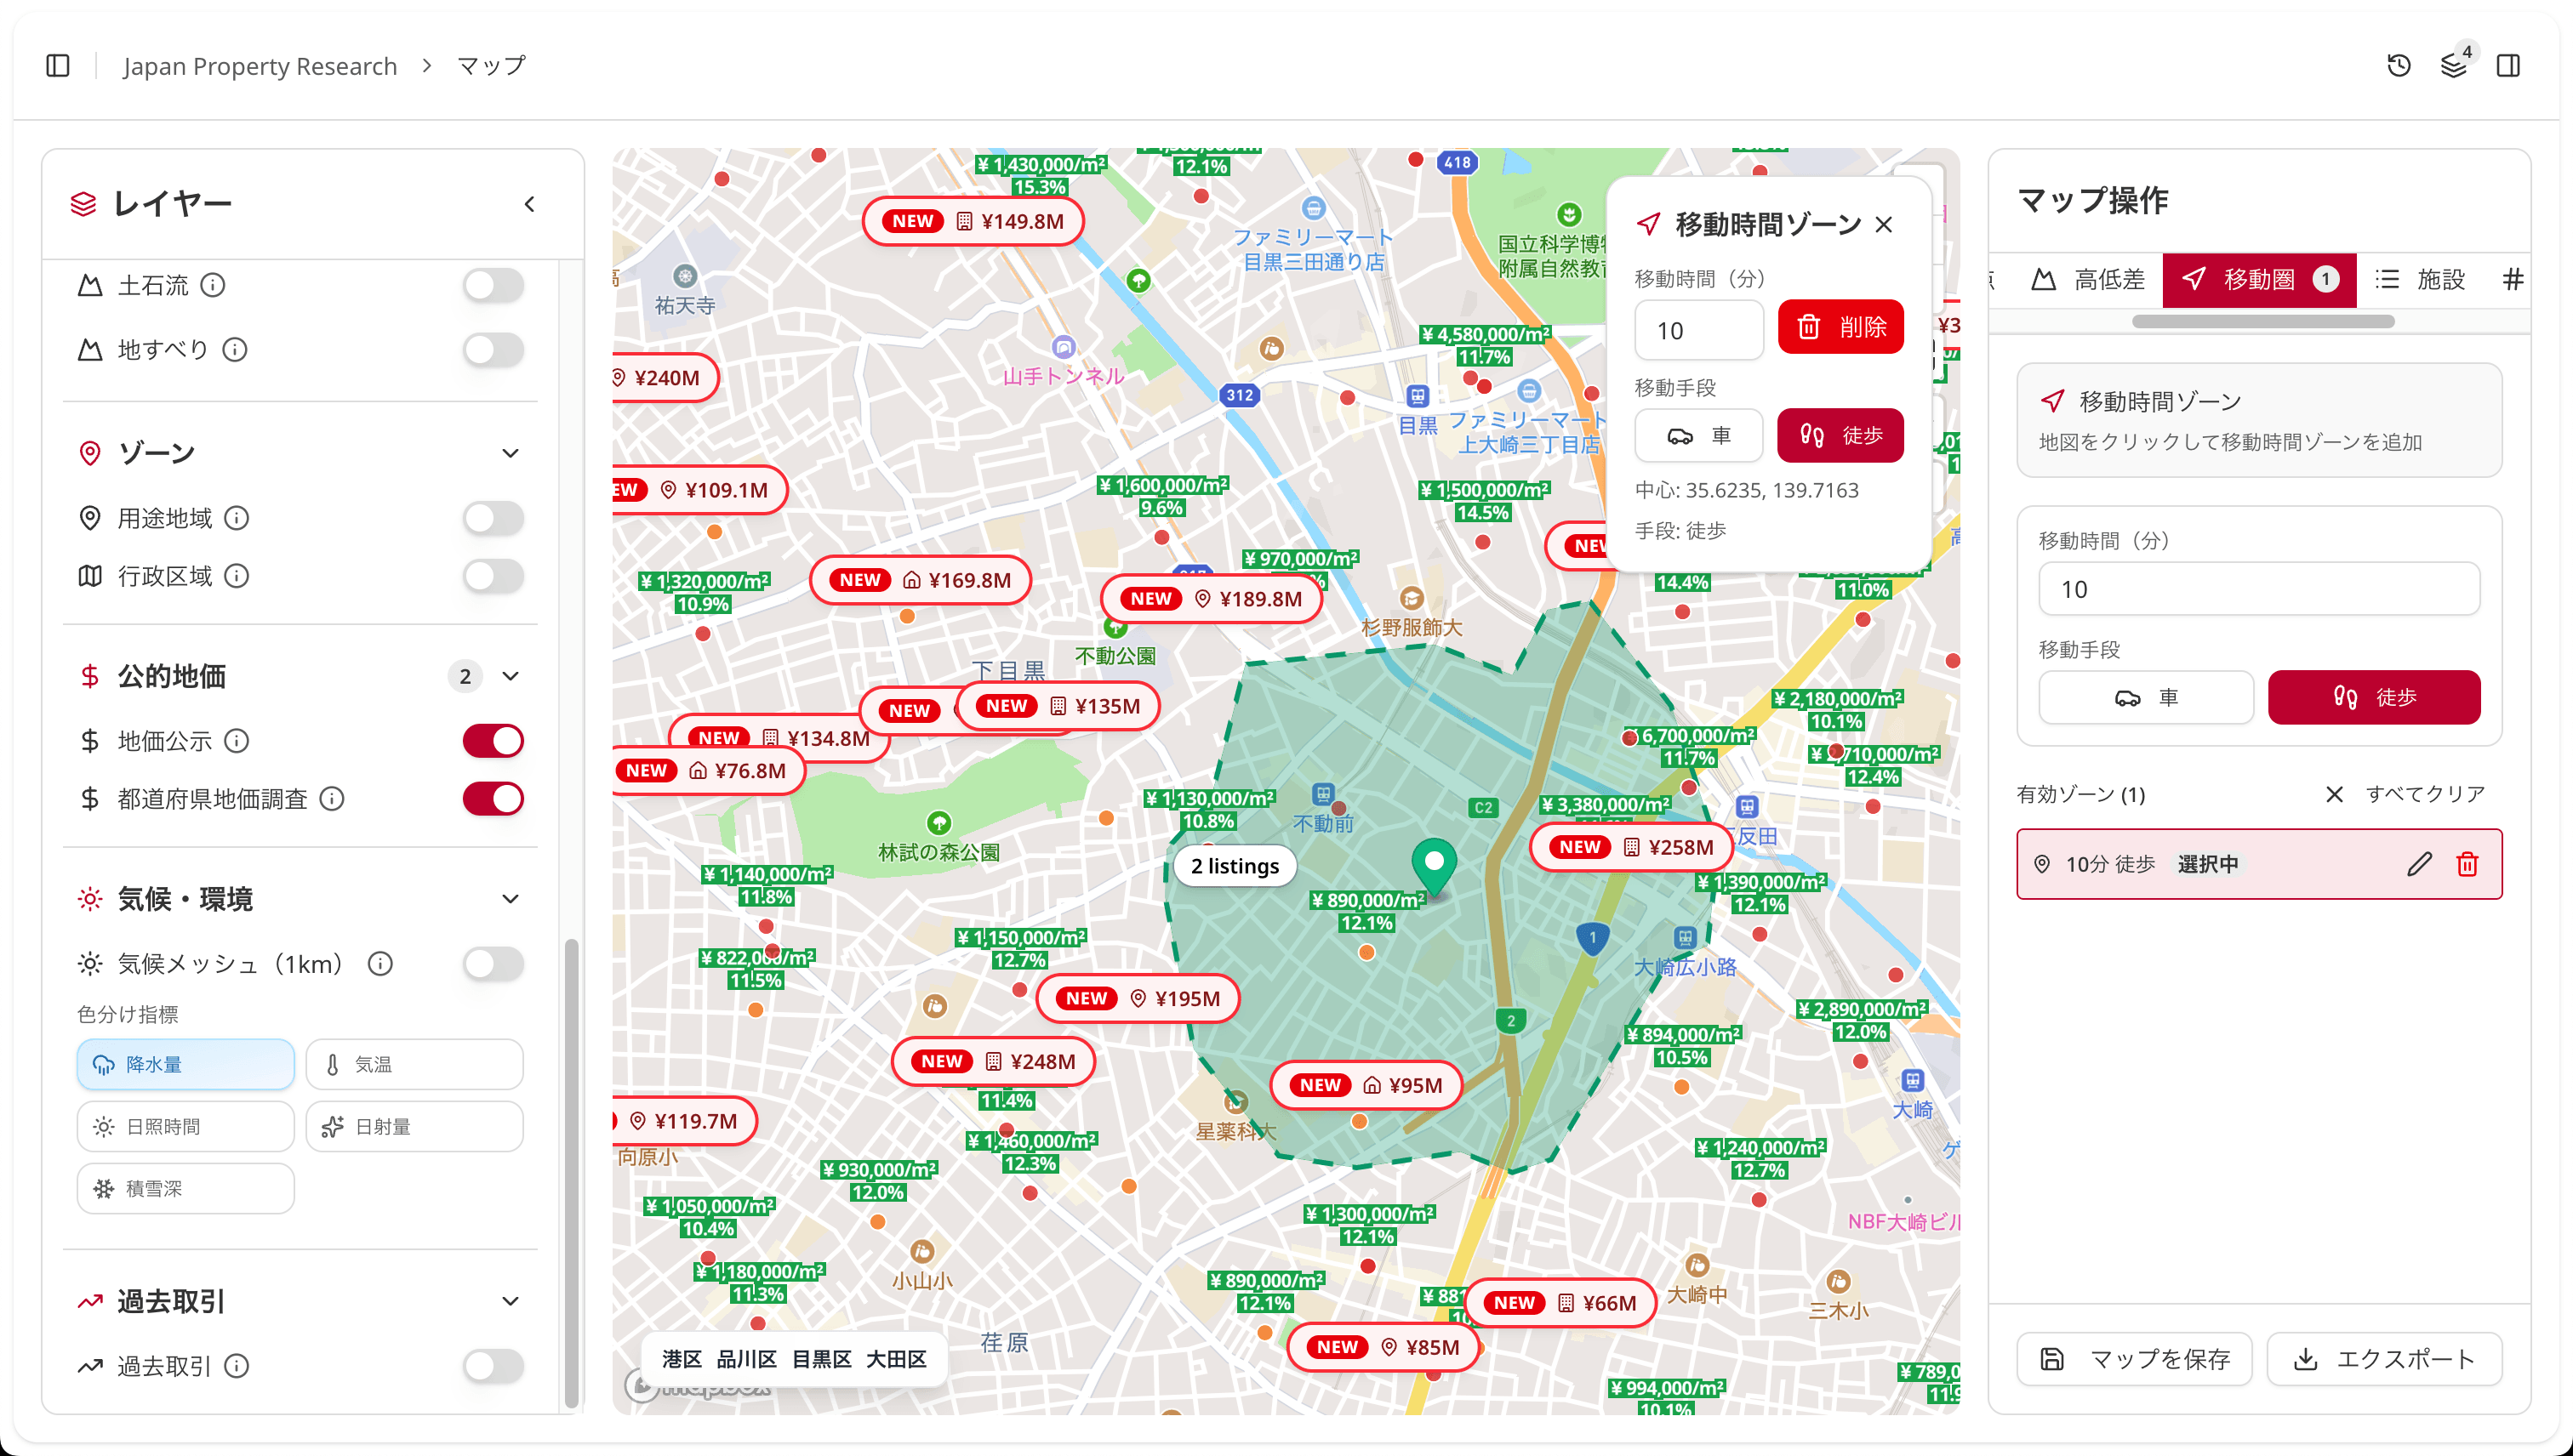Collapse the ゾーン section chevron
This screenshot has width=2573, height=1456.
(511, 453)
